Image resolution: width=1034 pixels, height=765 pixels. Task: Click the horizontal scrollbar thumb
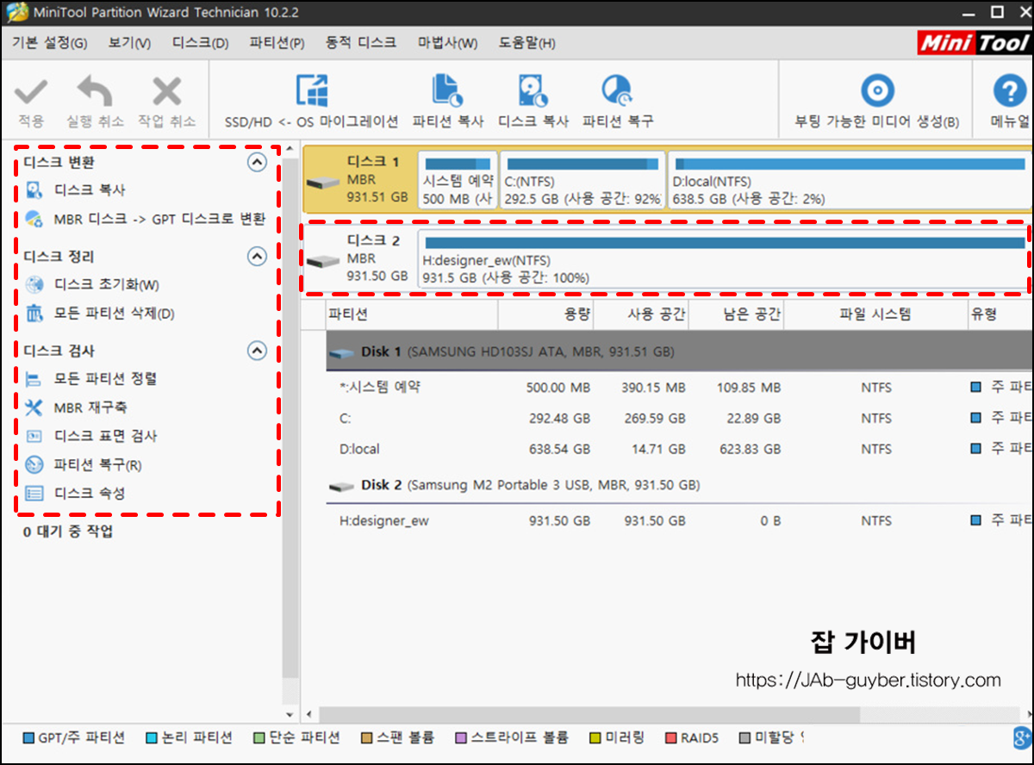click(x=590, y=714)
